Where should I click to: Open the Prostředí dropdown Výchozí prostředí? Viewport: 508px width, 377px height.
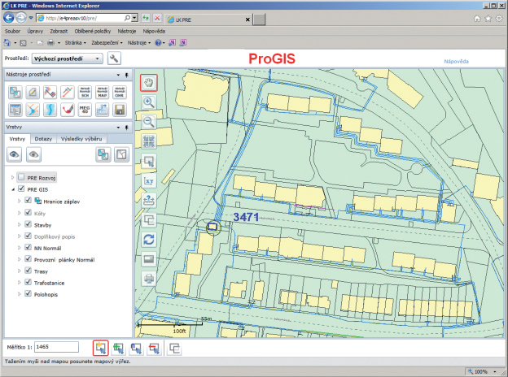click(x=68, y=58)
